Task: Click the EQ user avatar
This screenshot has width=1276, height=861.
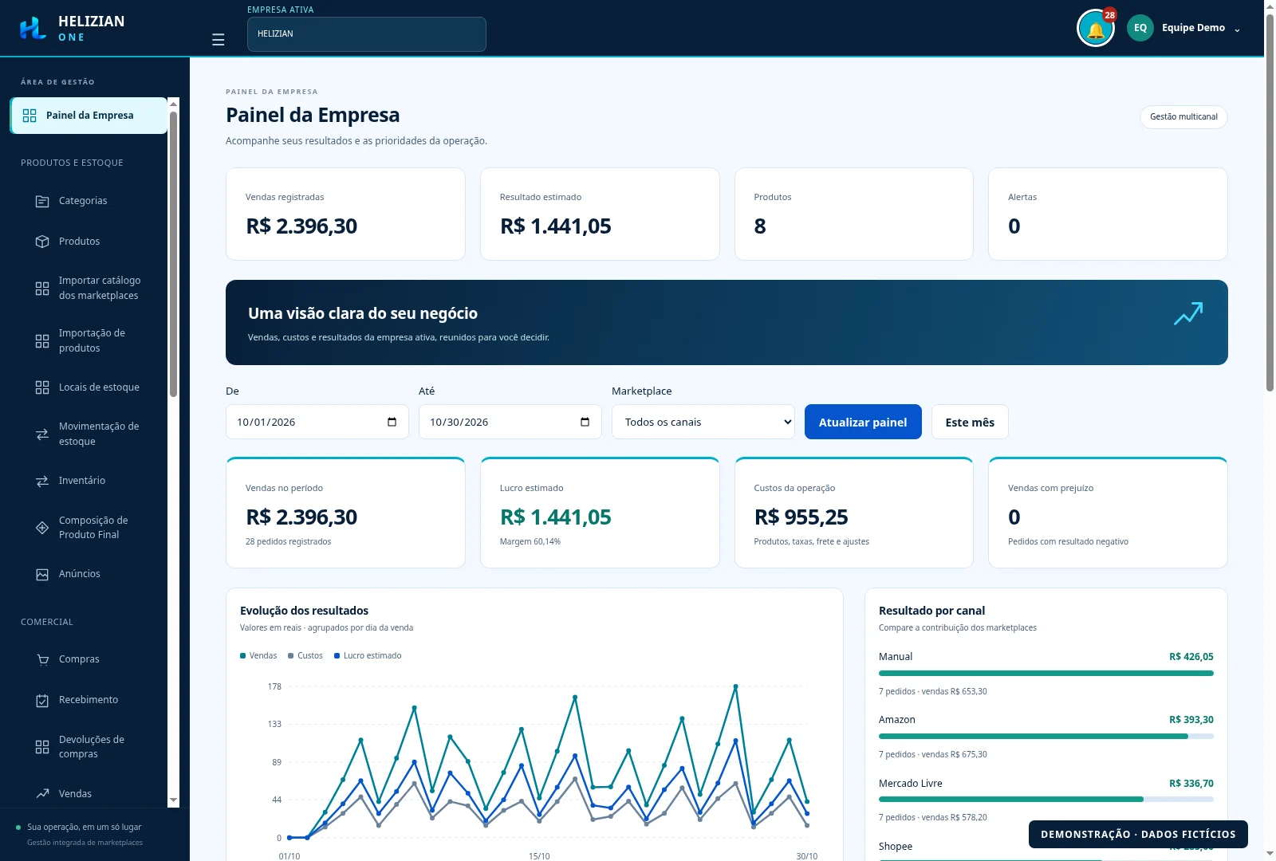Action: tap(1140, 28)
